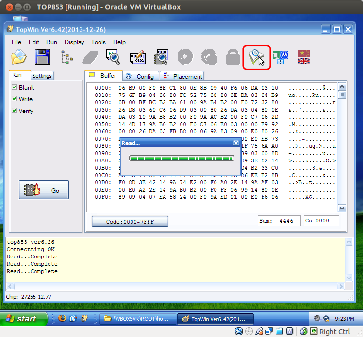Click the green Read progress bar
This screenshot has height=337, width=363.
pos(181,158)
